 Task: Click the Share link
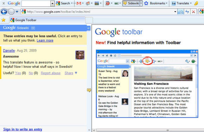click(x=69, y=73)
